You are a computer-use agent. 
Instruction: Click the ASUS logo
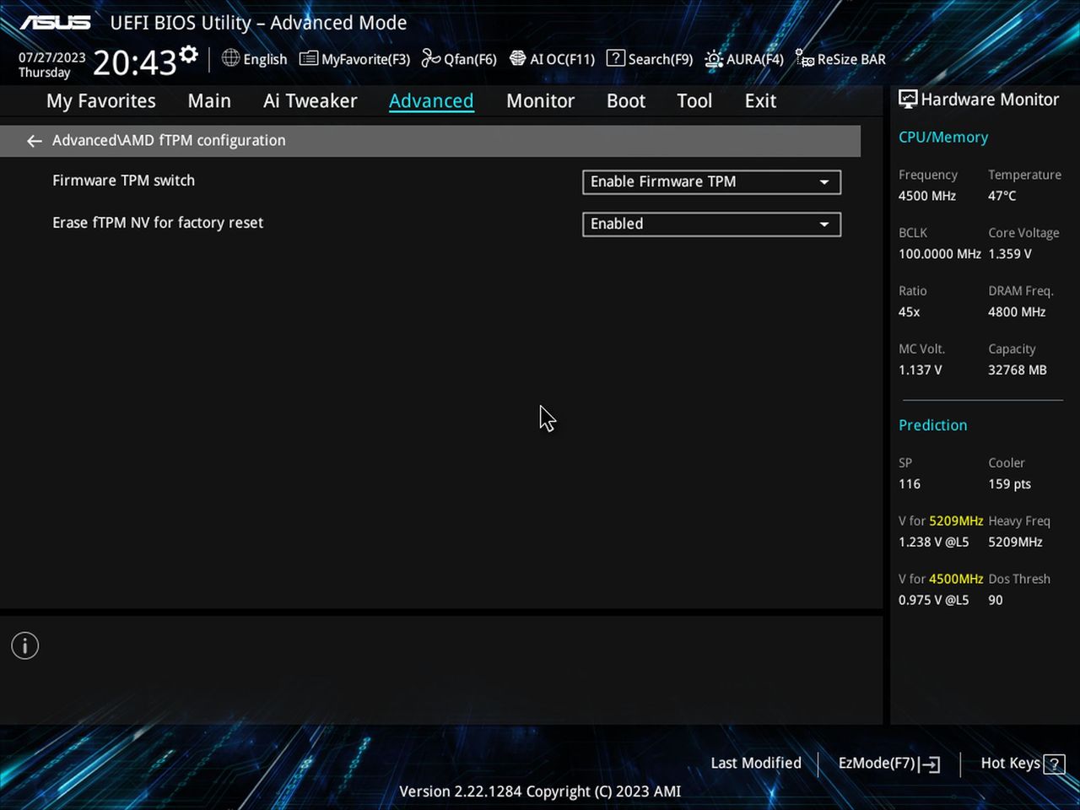[55, 23]
